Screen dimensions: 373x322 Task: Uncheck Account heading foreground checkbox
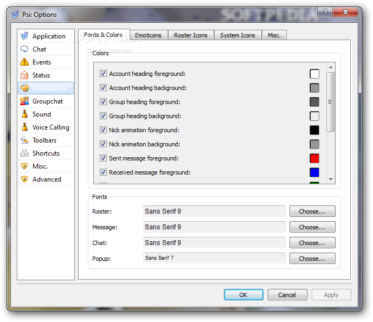[103, 74]
